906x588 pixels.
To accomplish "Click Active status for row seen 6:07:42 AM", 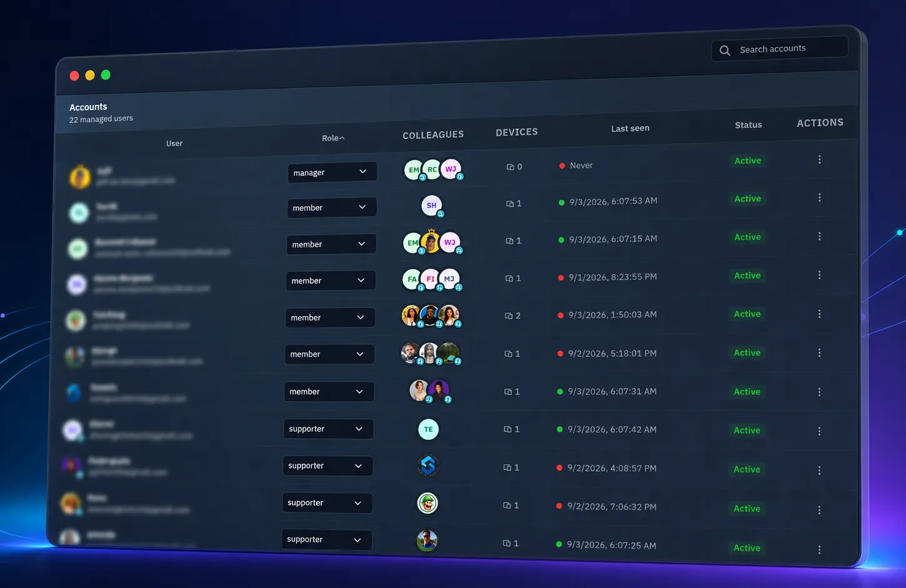I will tap(747, 431).
